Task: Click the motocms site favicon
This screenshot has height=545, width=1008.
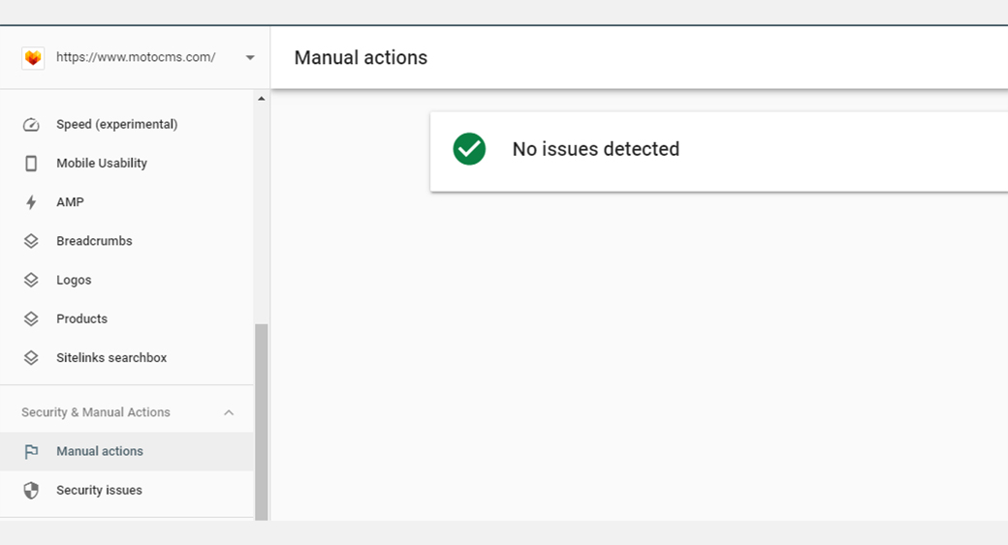Action: 33,58
